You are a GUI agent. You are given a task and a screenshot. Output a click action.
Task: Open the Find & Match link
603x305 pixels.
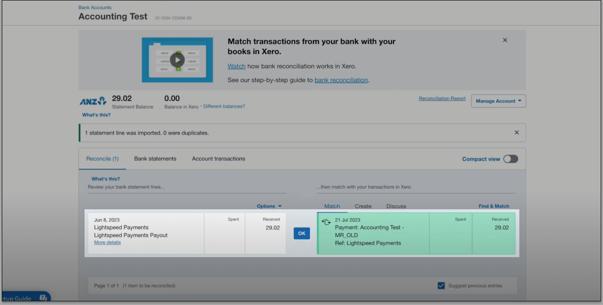494,206
